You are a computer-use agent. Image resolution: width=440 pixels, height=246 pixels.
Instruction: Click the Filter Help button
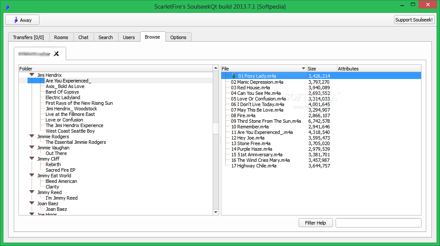(x=316, y=223)
